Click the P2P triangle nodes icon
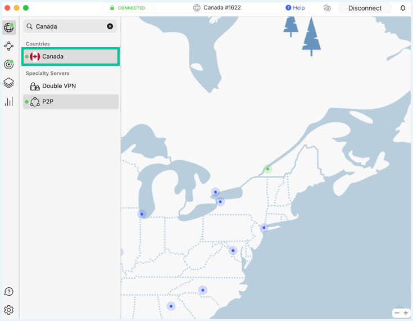The width and height of the screenshot is (413, 321). [35, 102]
